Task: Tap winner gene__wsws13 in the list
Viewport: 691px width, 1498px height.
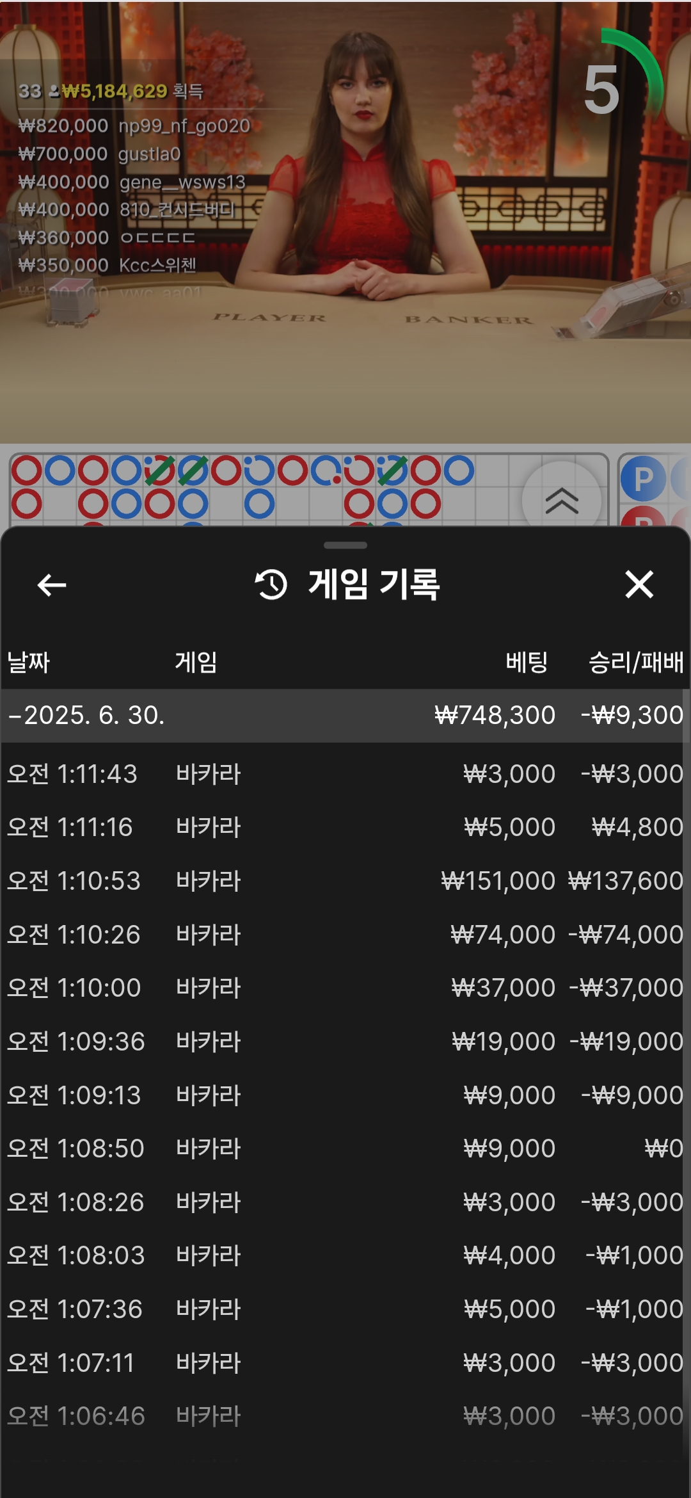Action: [182, 182]
